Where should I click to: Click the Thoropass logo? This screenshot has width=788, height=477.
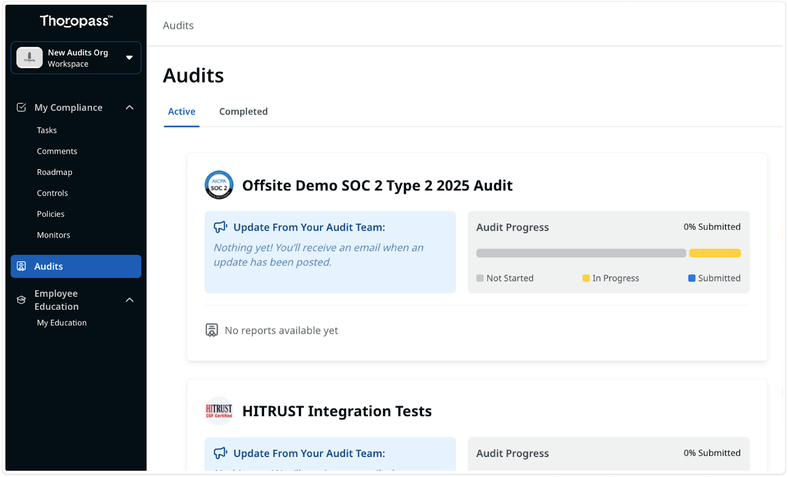(x=76, y=21)
